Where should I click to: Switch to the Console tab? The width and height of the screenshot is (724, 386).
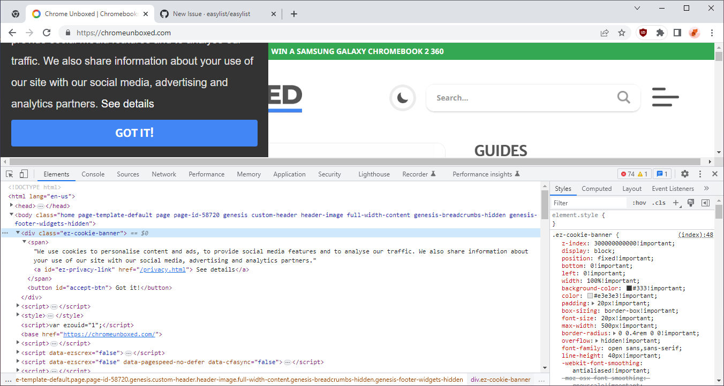pos(93,174)
